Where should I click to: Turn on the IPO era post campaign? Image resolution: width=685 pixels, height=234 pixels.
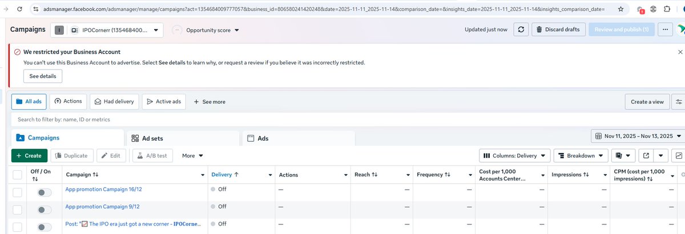[x=45, y=228]
